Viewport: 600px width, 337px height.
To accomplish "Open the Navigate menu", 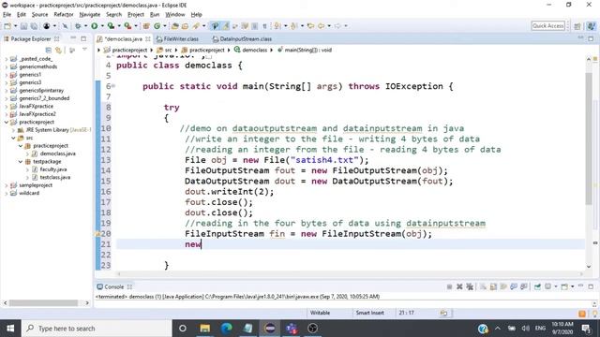I will click(90, 15).
